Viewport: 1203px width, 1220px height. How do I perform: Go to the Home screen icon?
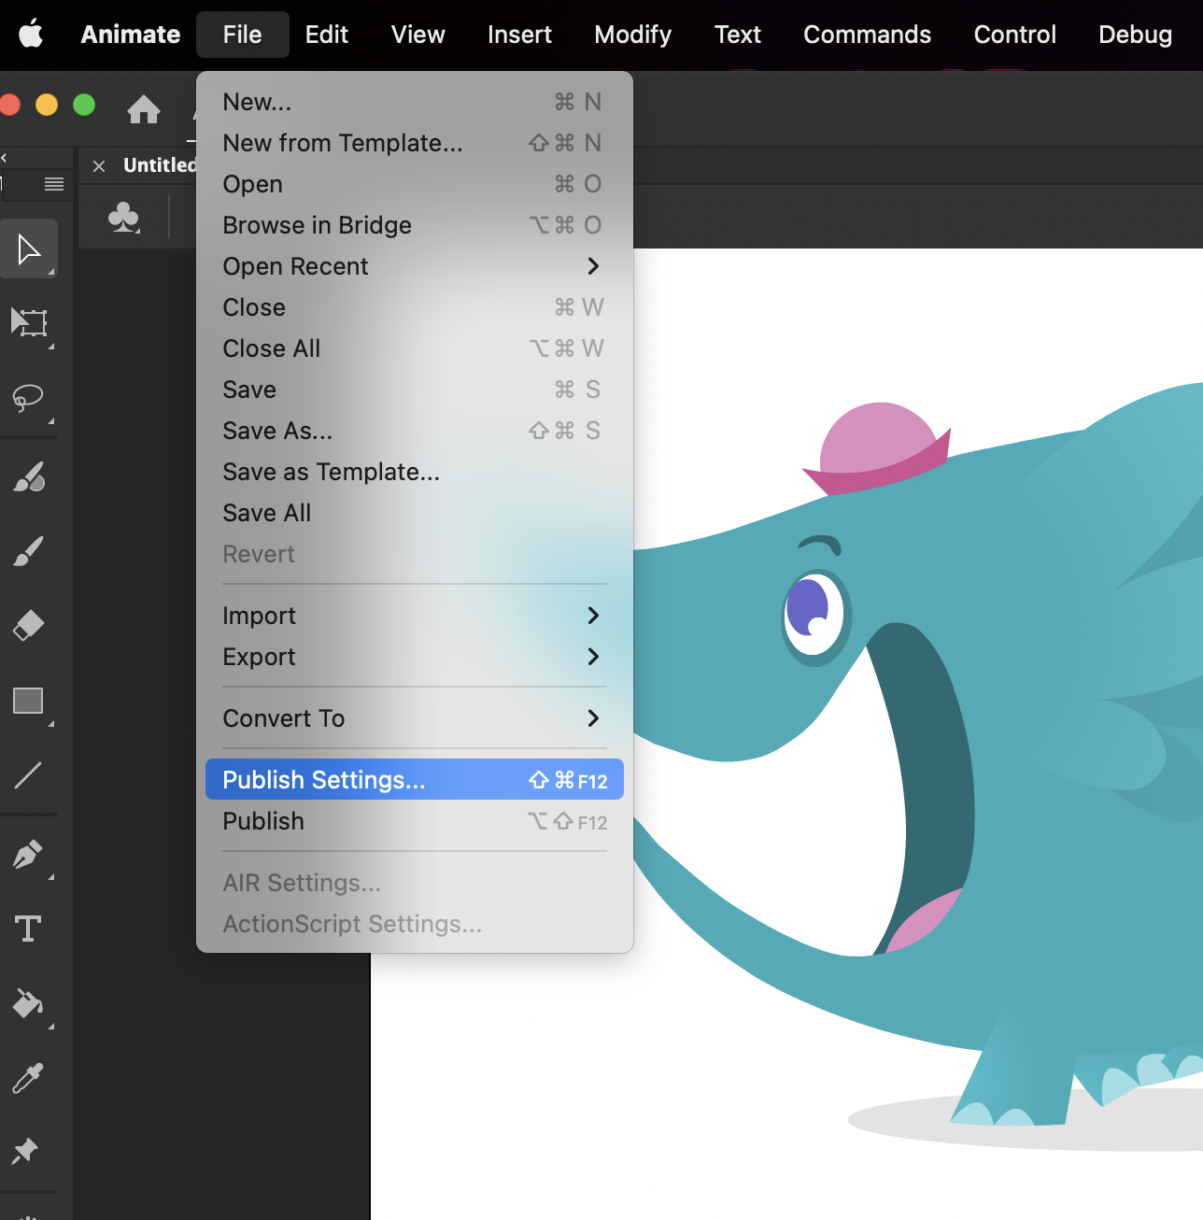point(144,109)
